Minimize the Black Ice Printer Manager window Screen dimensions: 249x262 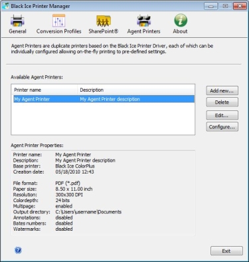pos(210,6)
